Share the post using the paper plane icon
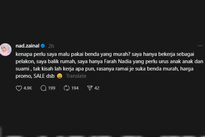 [x=90, y=88]
